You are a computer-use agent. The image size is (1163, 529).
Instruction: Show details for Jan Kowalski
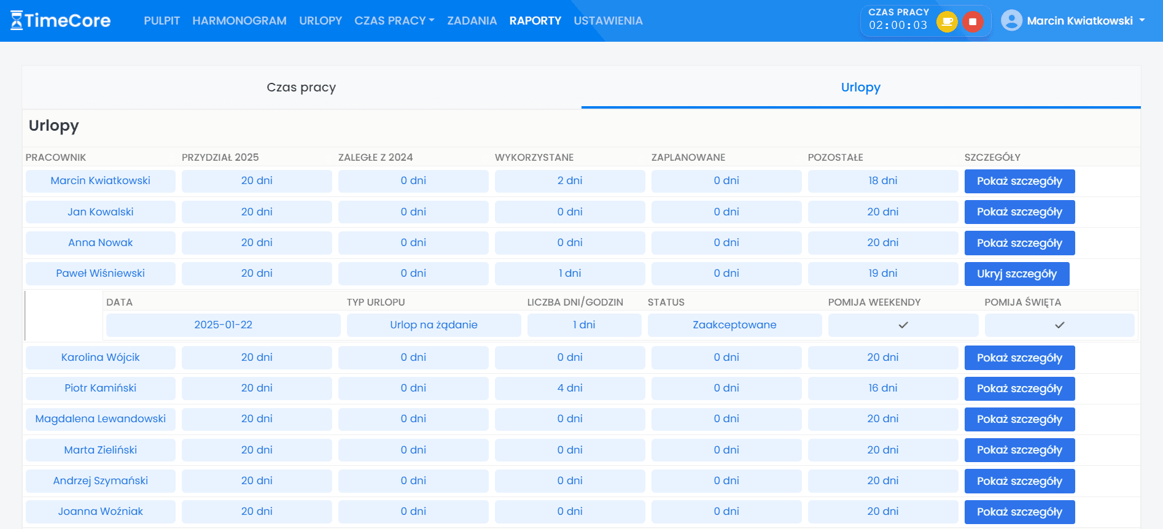click(1019, 212)
